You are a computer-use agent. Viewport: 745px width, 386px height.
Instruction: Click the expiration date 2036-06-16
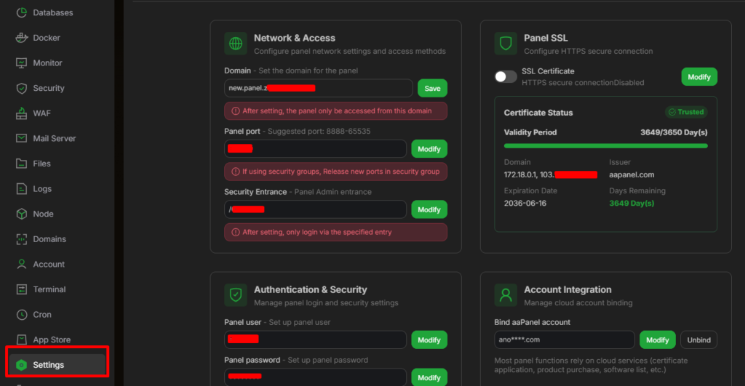coord(525,204)
